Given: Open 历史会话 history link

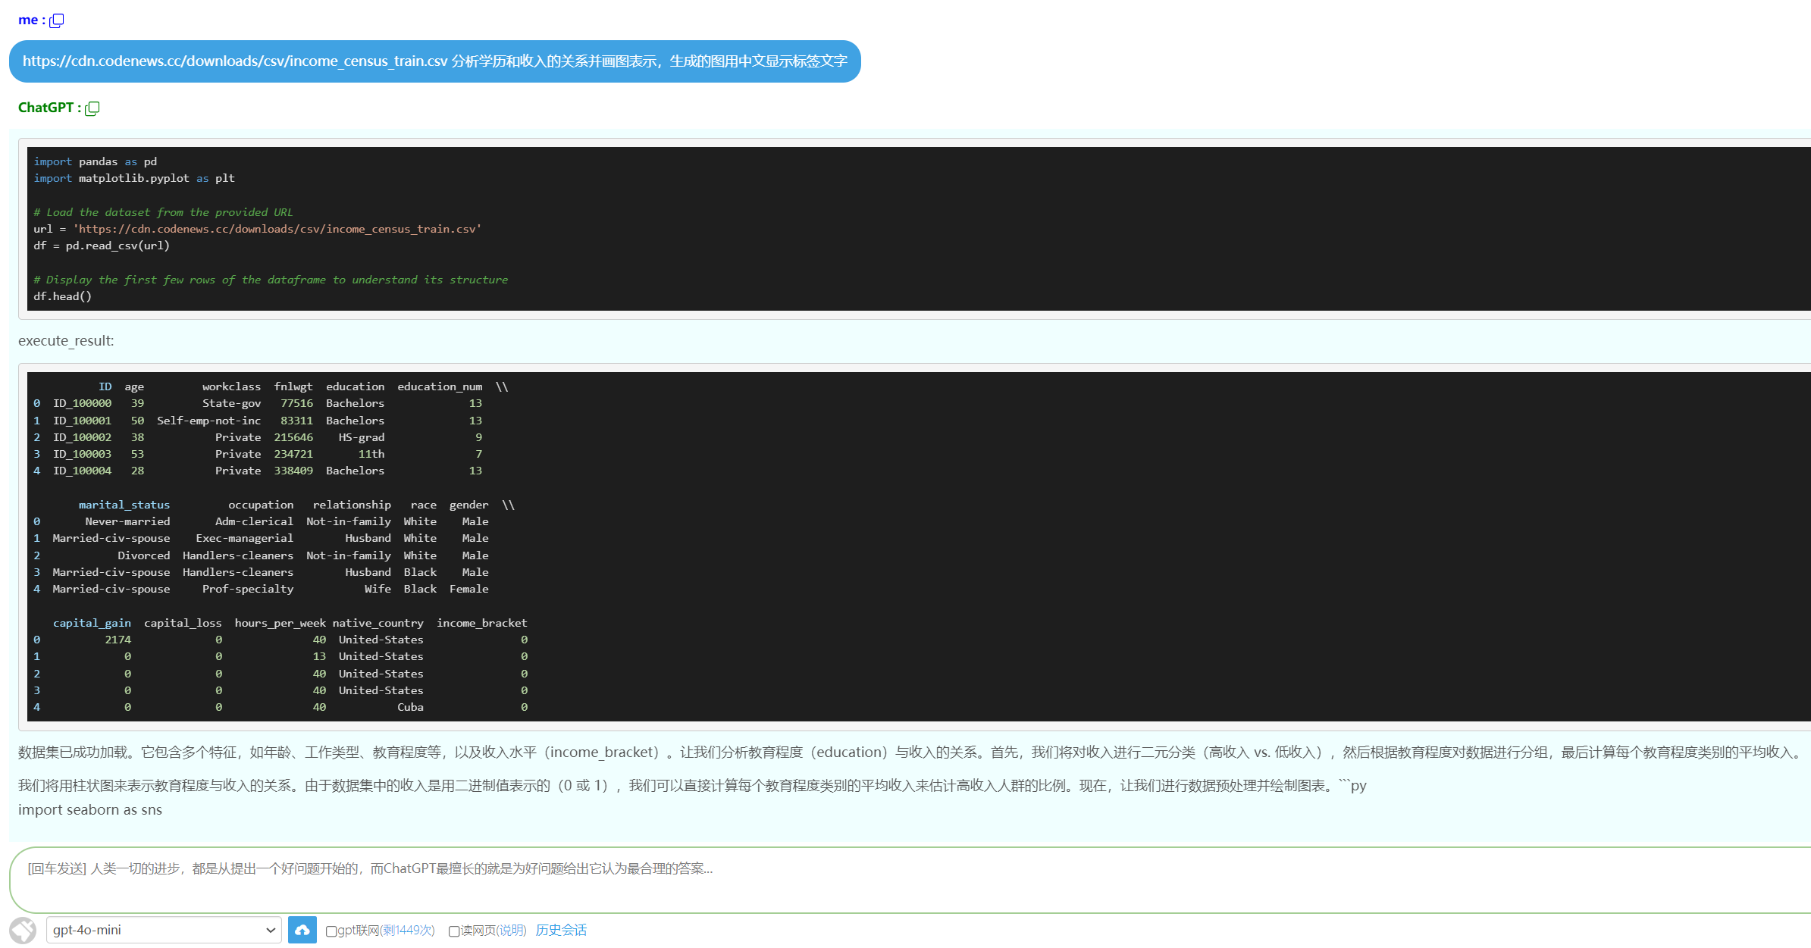Looking at the screenshot, I should (x=561, y=930).
